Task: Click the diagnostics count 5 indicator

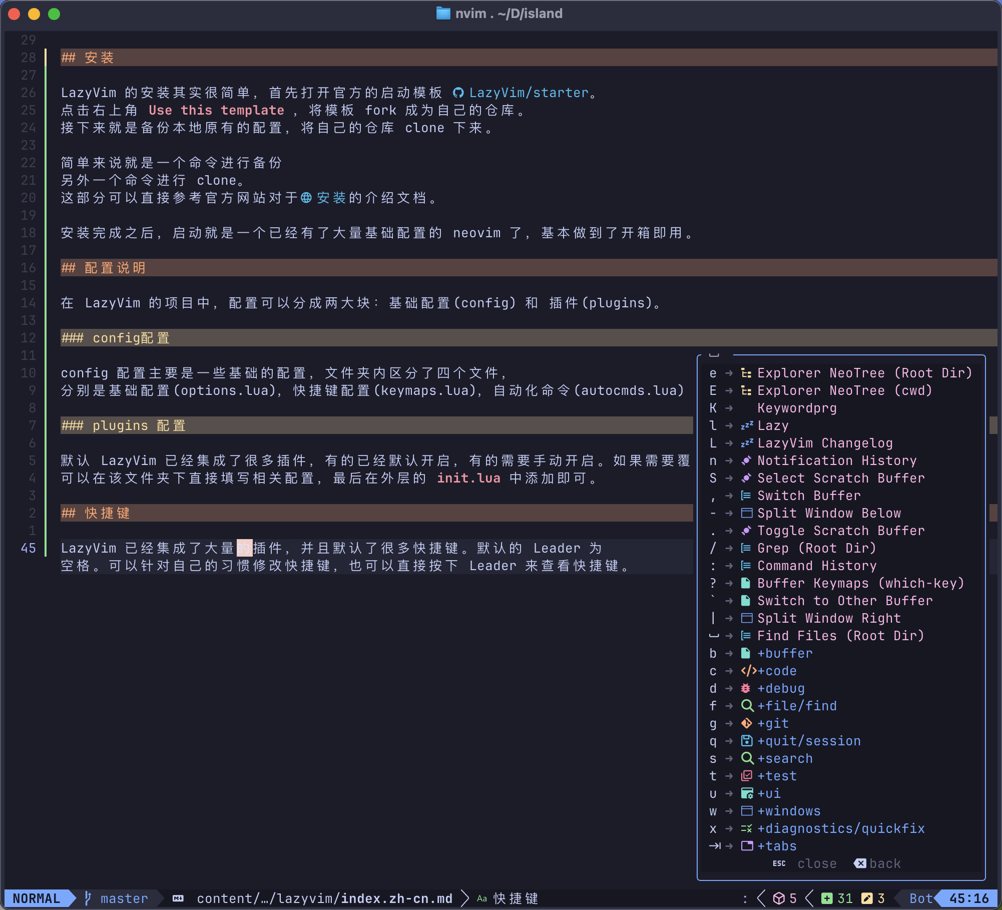Action: coord(785,898)
